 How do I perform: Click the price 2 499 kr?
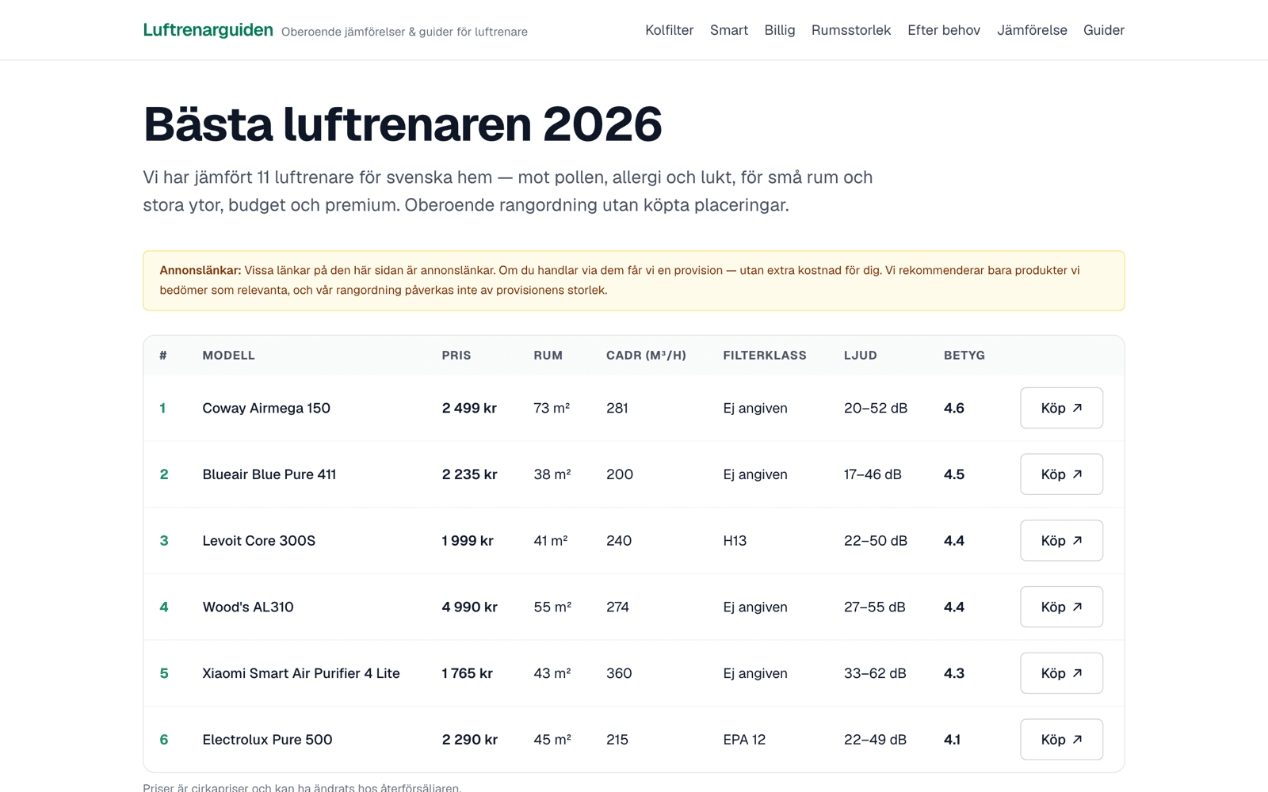(469, 408)
